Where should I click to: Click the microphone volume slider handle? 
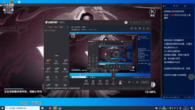(113, 70)
